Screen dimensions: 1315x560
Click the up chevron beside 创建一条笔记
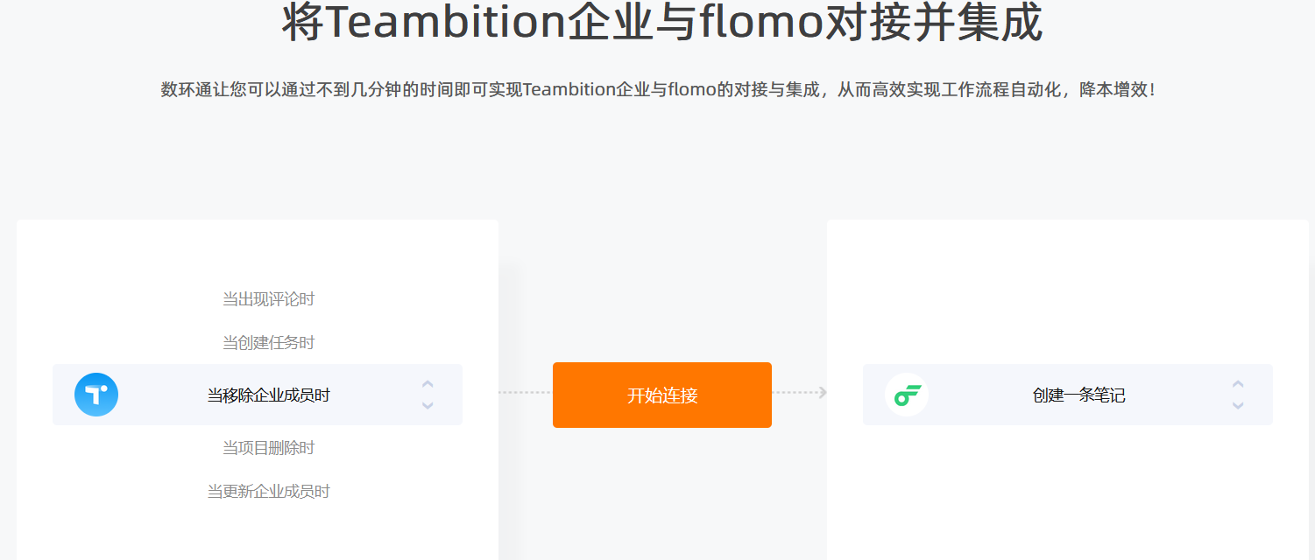[x=1238, y=384]
